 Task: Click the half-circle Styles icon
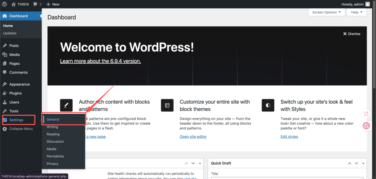(268, 105)
